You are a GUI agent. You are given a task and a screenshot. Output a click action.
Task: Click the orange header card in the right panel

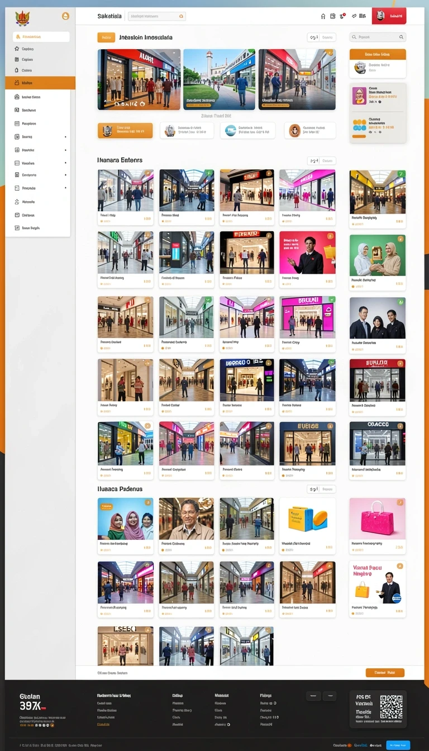point(378,54)
